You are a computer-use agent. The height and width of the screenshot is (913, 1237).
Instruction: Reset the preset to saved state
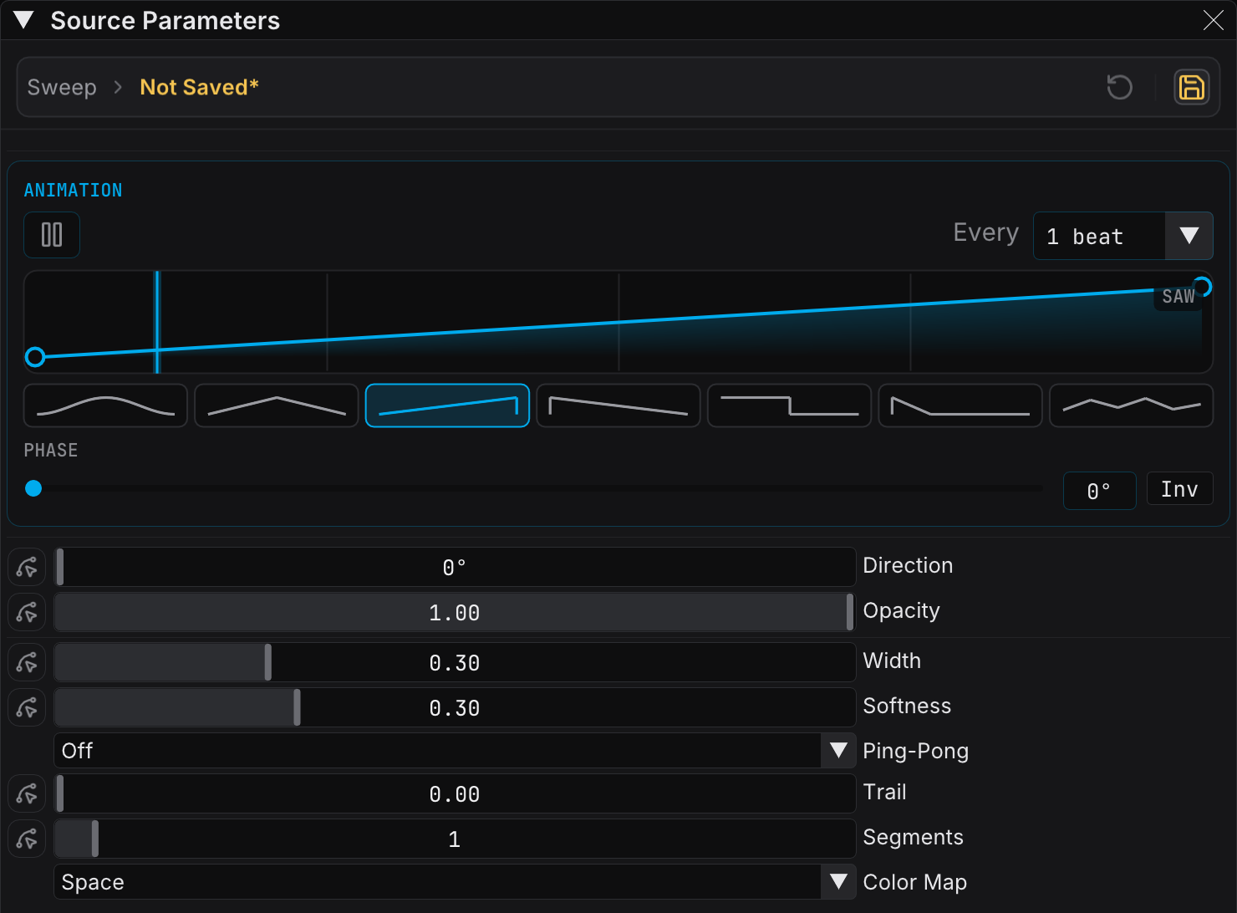click(x=1119, y=87)
